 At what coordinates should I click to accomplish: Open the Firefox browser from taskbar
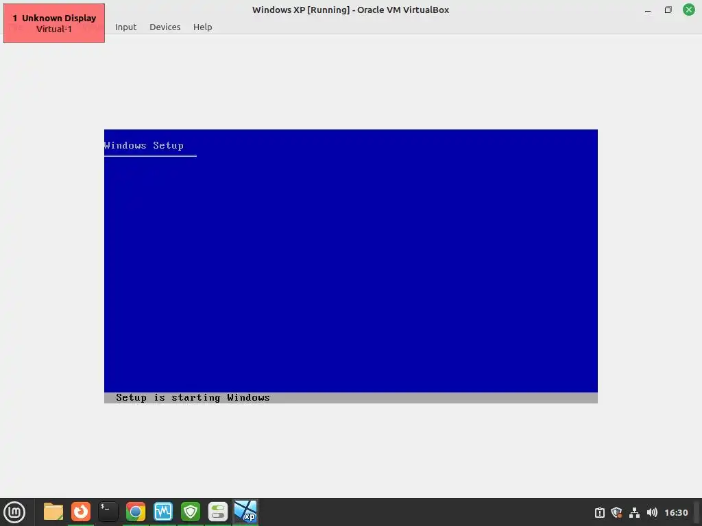tap(81, 512)
